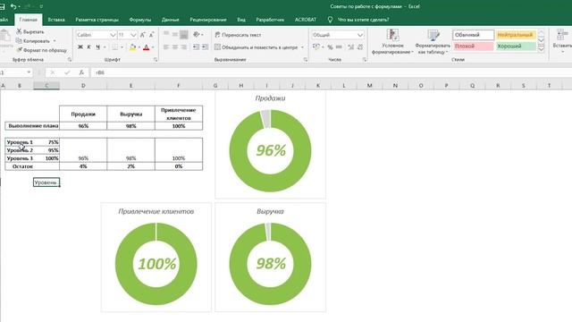This screenshot has height=322, width=572.
Task: Click the insert function fx icon
Action: [81, 72]
